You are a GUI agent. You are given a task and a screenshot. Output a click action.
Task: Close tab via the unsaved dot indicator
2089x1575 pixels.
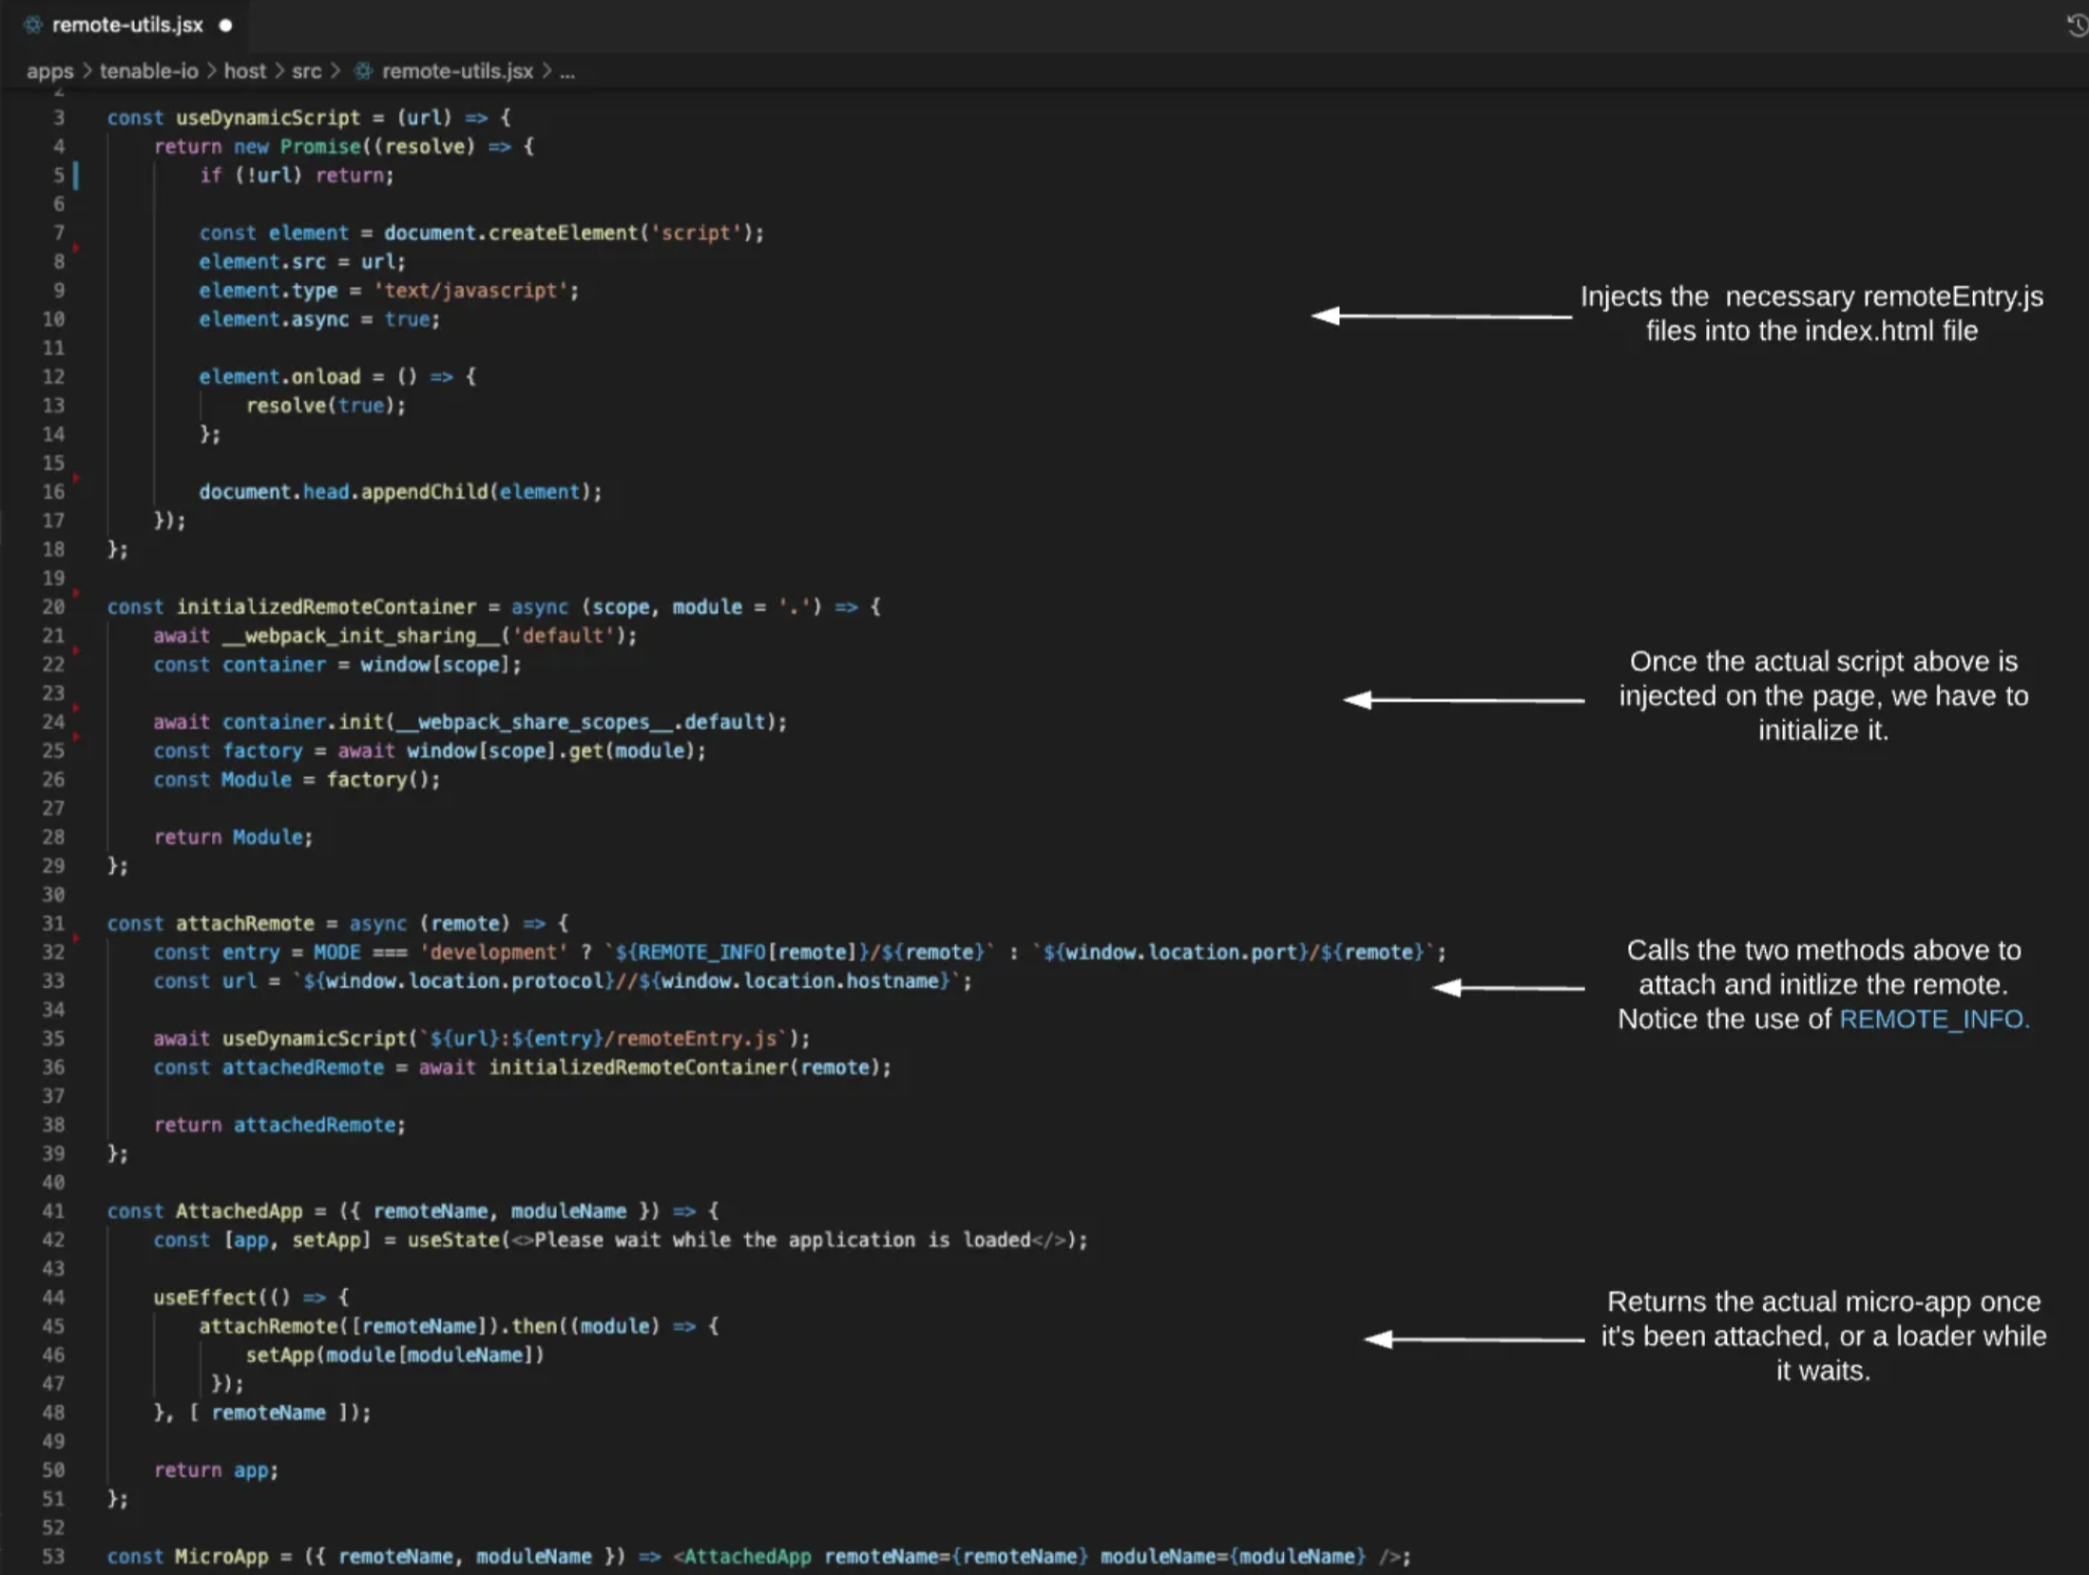coord(225,26)
